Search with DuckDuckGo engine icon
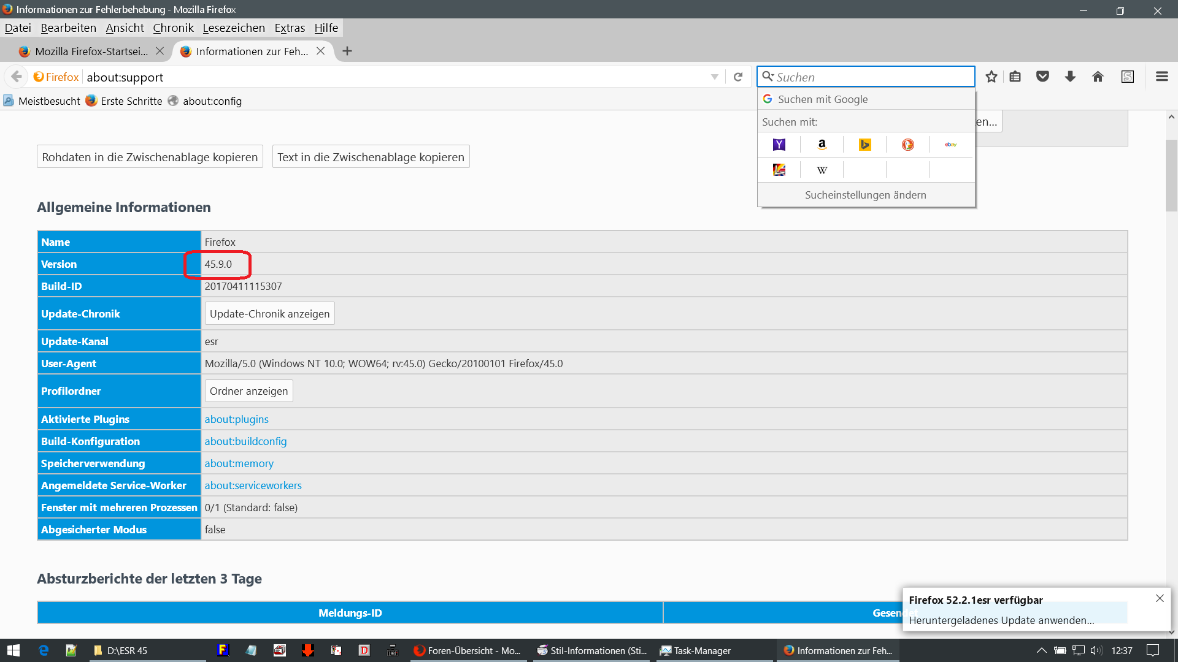The height and width of the screenshot is (662, 1178). [x=907, y=145]
